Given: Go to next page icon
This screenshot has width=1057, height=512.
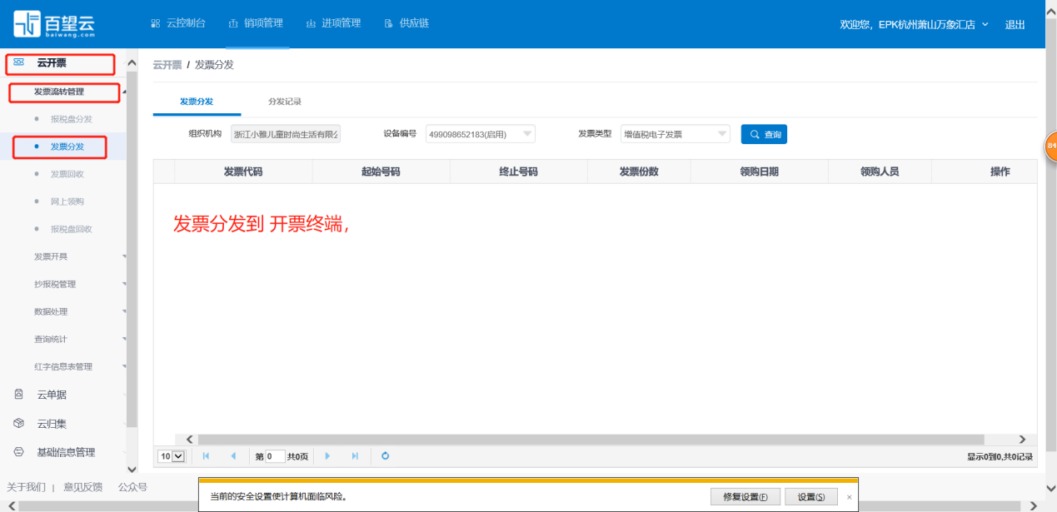Looking at the screenshot, I should [x=327, y=456].
